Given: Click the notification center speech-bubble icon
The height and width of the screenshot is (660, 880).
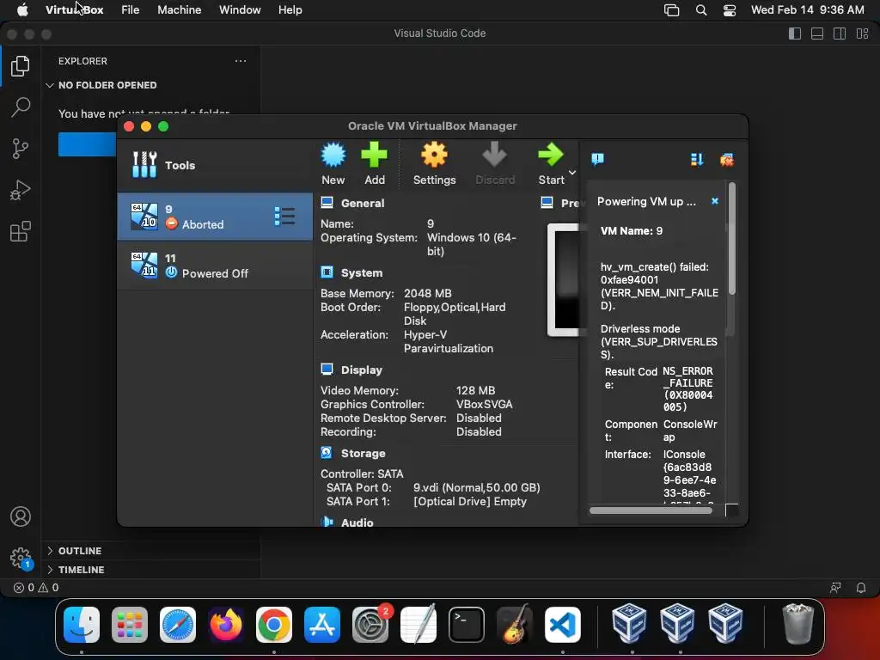Looking at the screenshot, I should tap(598, 159).
